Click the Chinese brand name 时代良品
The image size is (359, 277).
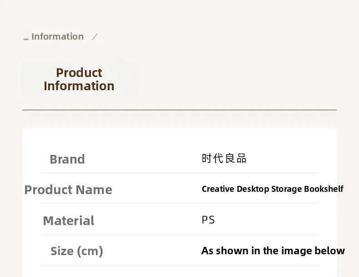click(x=224, y=158)
